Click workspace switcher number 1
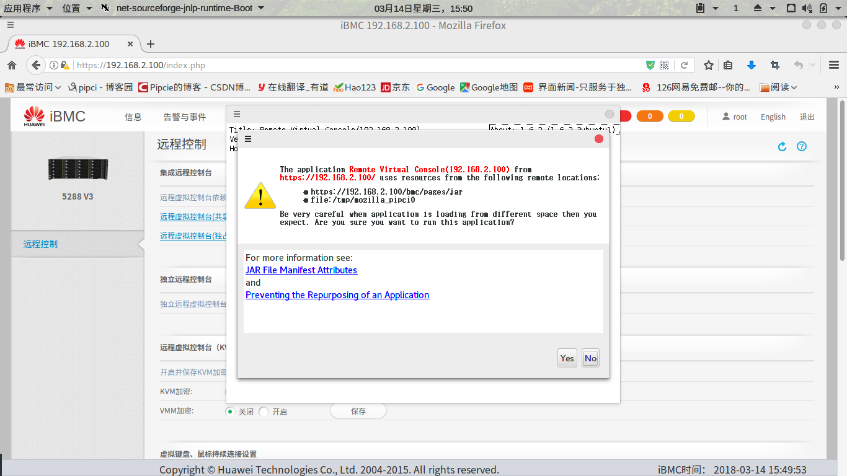 point(736,8)
